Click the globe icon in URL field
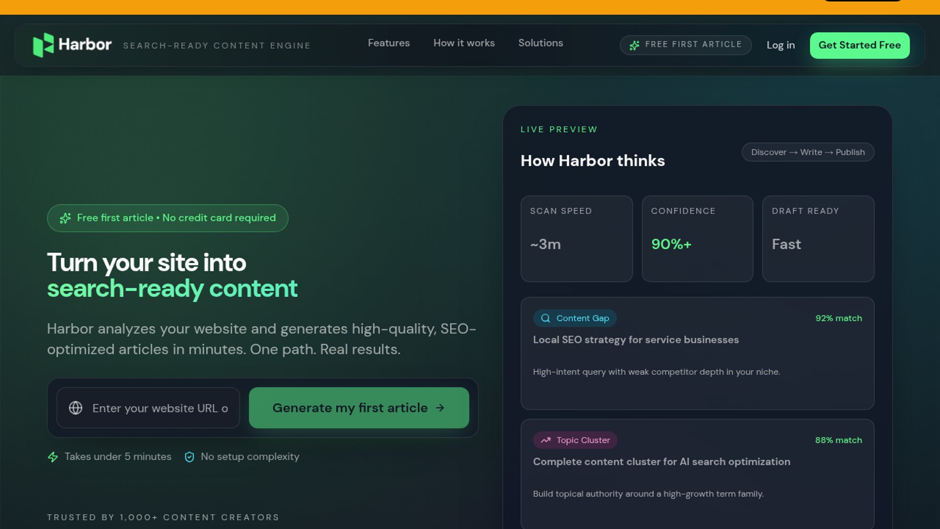940x529 pixels. 75,408
